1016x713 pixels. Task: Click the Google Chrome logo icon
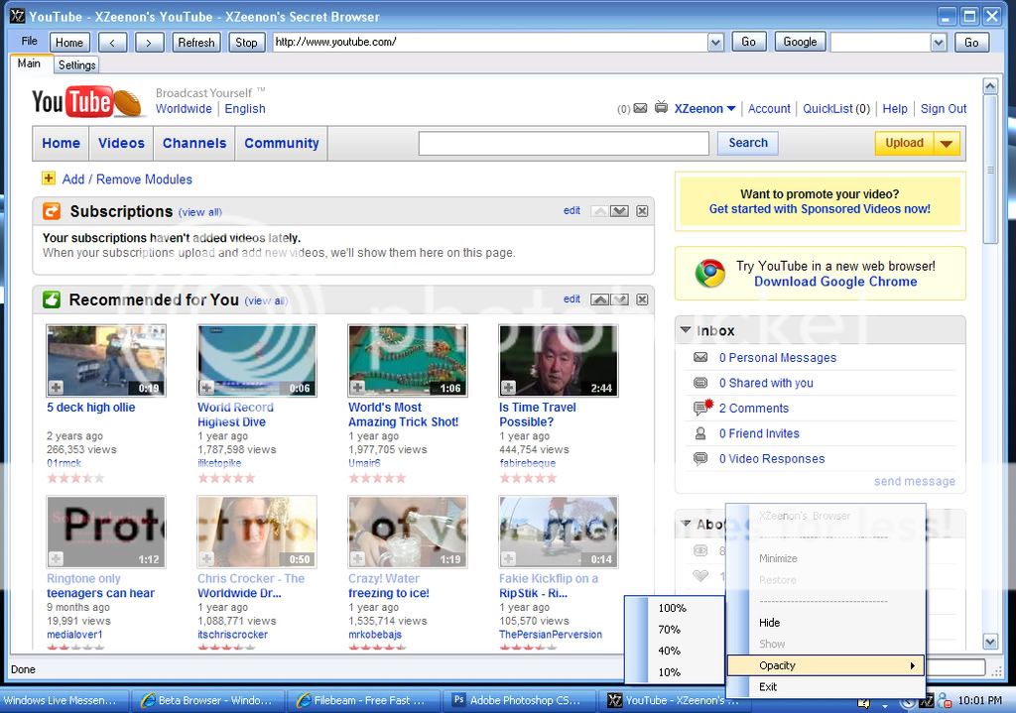(709, 274)
